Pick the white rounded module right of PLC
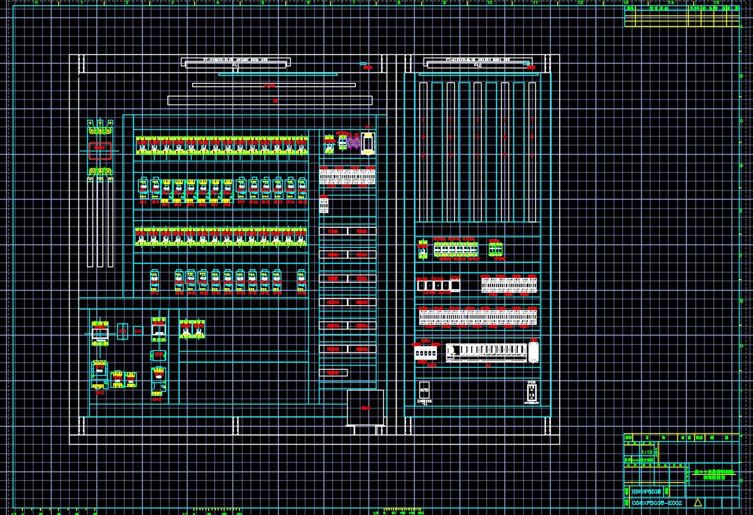The image size is (753, 515). [533, 352]
